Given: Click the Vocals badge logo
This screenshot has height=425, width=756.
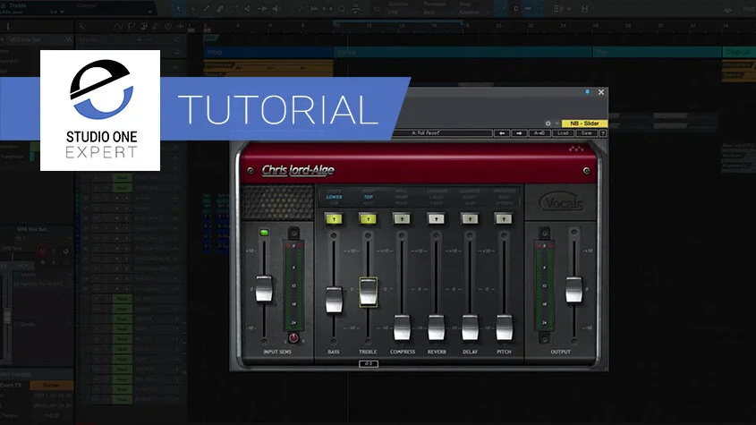Looking at the screenshot, I should coord(561,202).
